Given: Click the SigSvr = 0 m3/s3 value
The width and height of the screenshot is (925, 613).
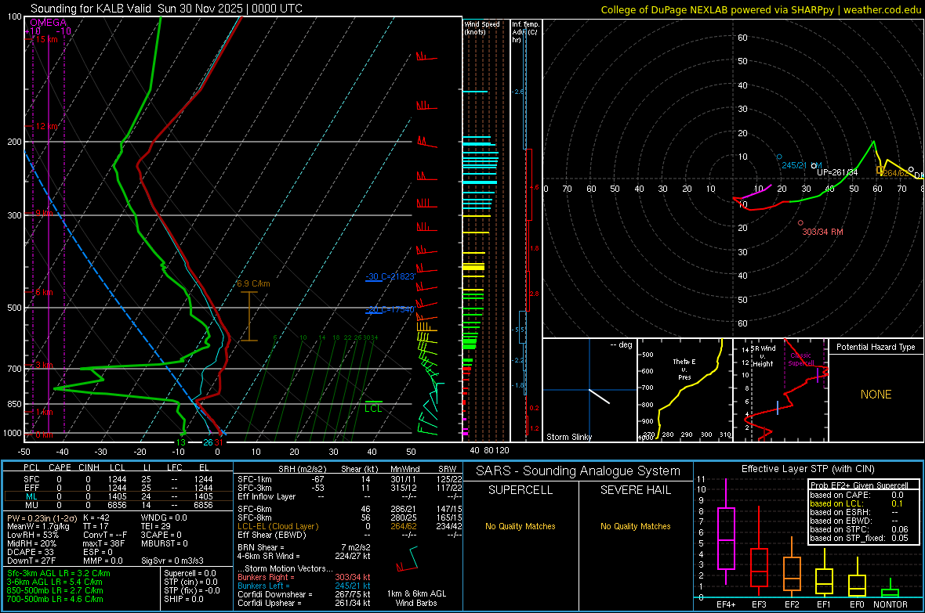Looking at the screenshot, I should click(x=172, y=561).
